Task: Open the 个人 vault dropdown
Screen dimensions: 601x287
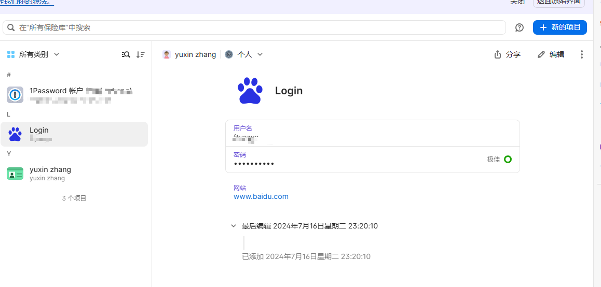Action: (260, 54)
